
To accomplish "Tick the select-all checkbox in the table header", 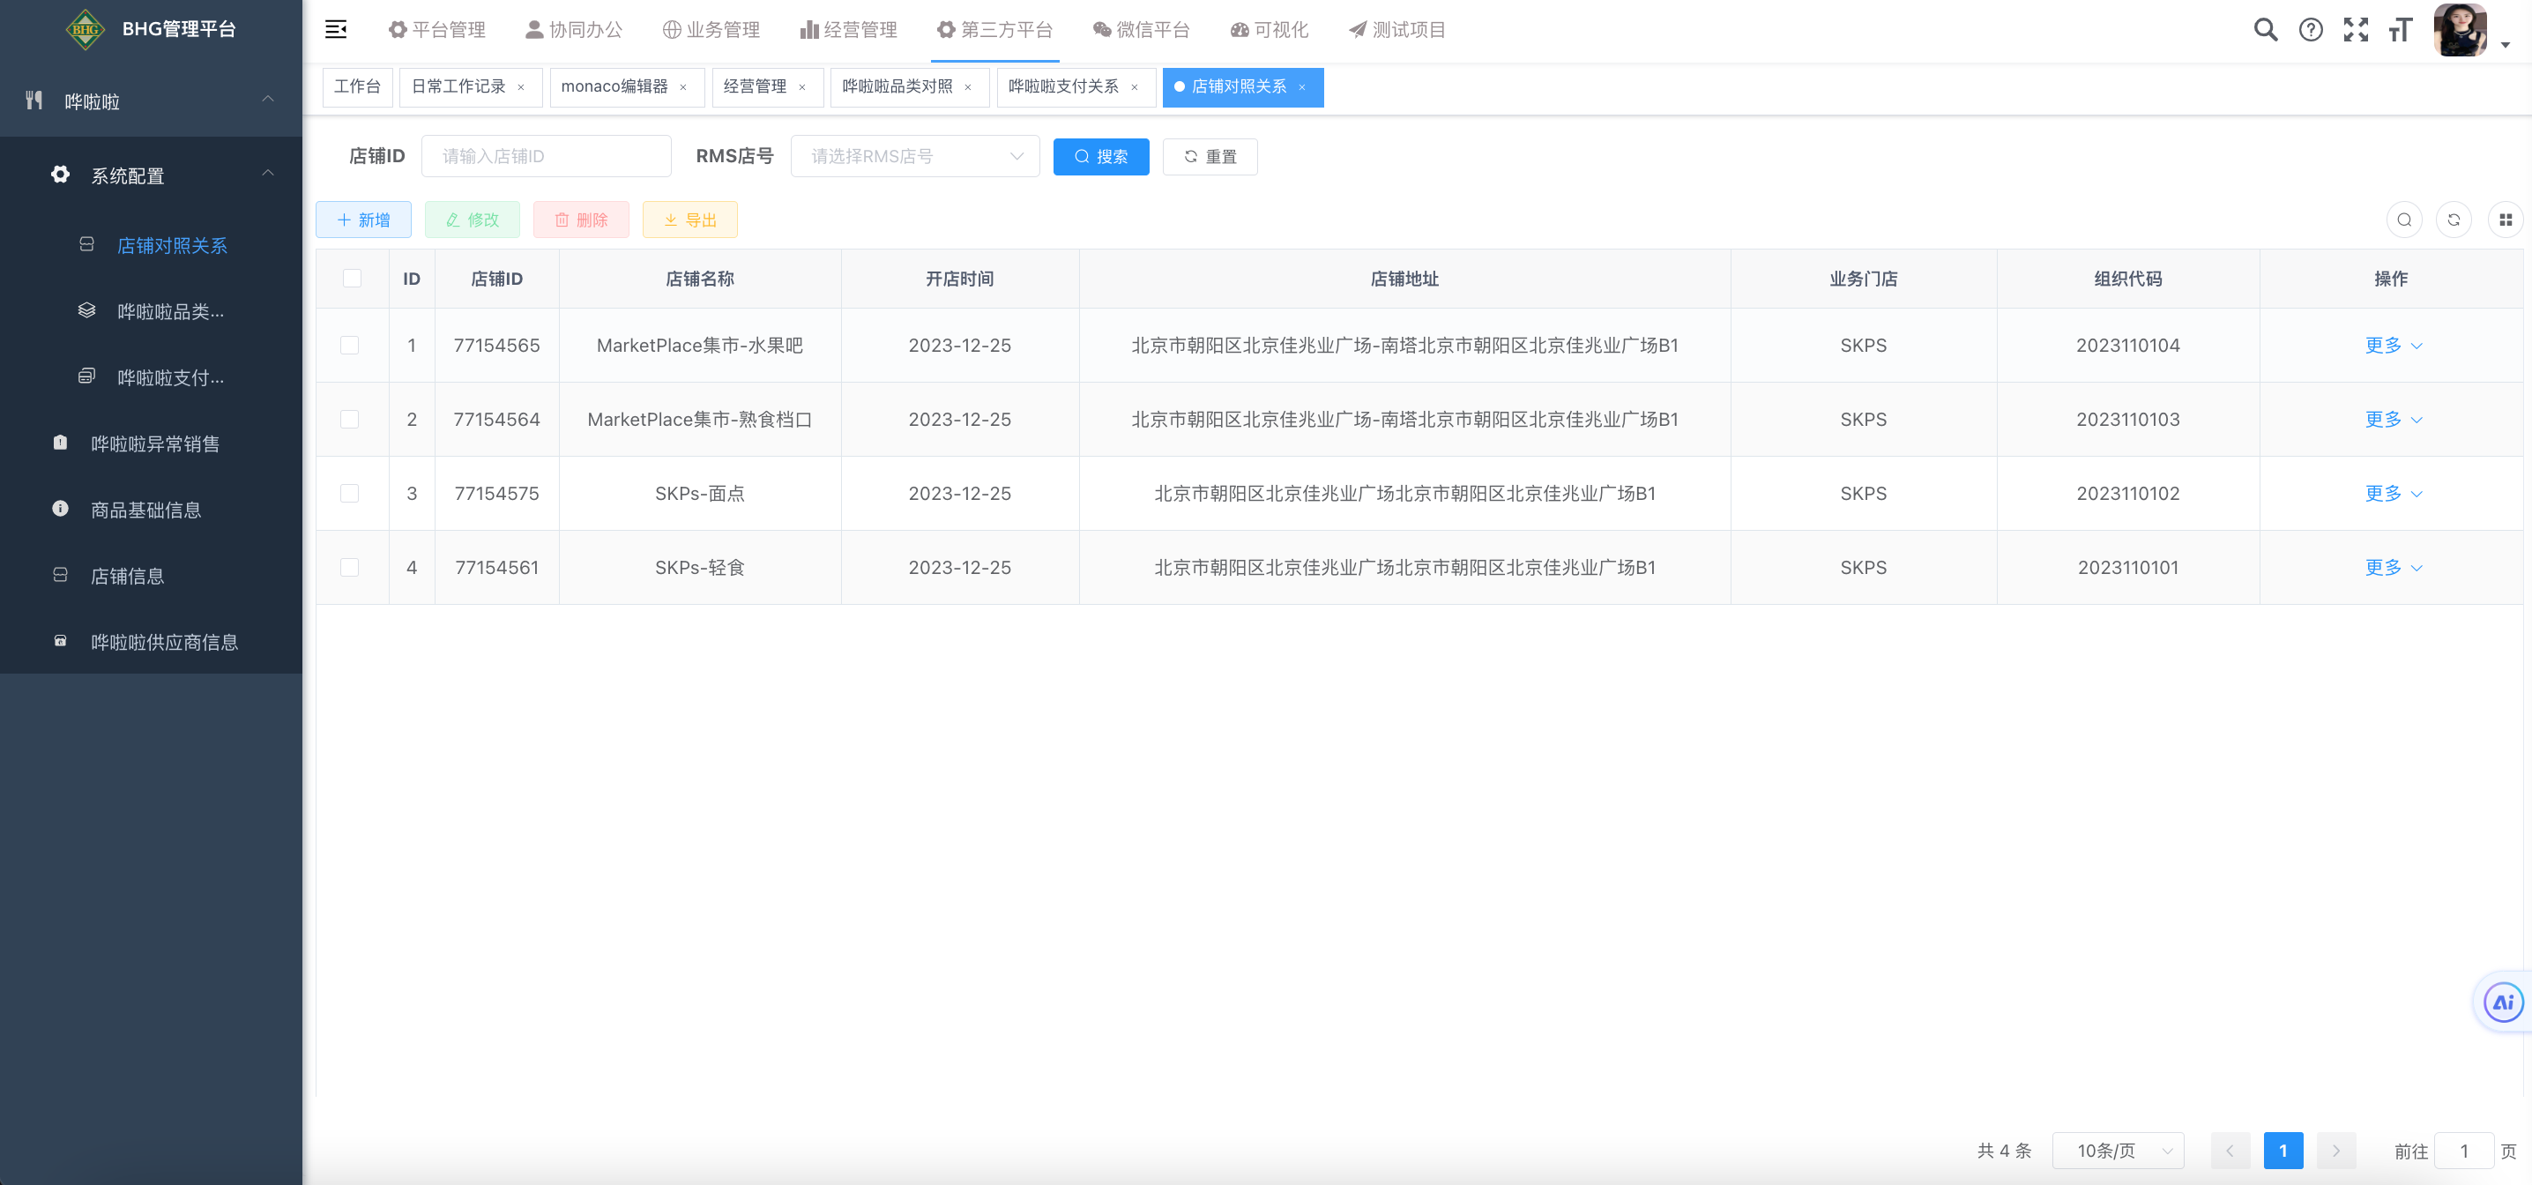I will pyautogui.click(x=352, y=279).
